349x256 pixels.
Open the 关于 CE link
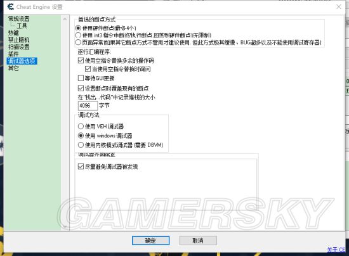[x=336, y=250]
